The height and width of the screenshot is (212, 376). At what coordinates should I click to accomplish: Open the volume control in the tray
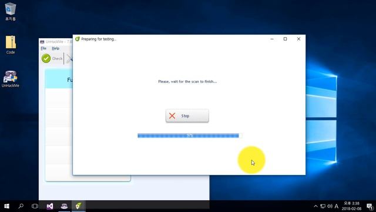tap(330, 206)
